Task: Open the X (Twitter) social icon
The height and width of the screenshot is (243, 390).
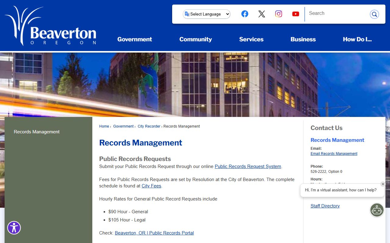Action: [x=262, y=14]
